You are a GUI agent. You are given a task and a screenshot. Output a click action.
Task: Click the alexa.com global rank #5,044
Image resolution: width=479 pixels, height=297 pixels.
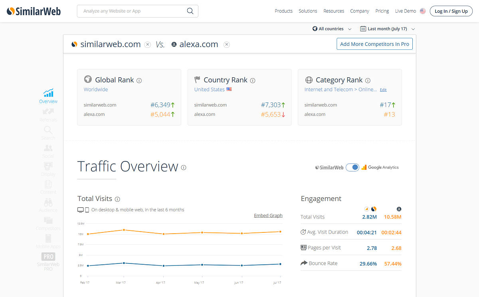click(x=160, y=115)
